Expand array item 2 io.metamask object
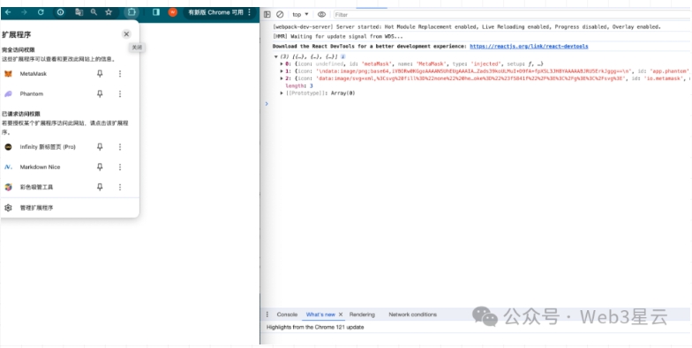Image resolution: width=692 pixels, height=348 pixels. click(282, 78)
